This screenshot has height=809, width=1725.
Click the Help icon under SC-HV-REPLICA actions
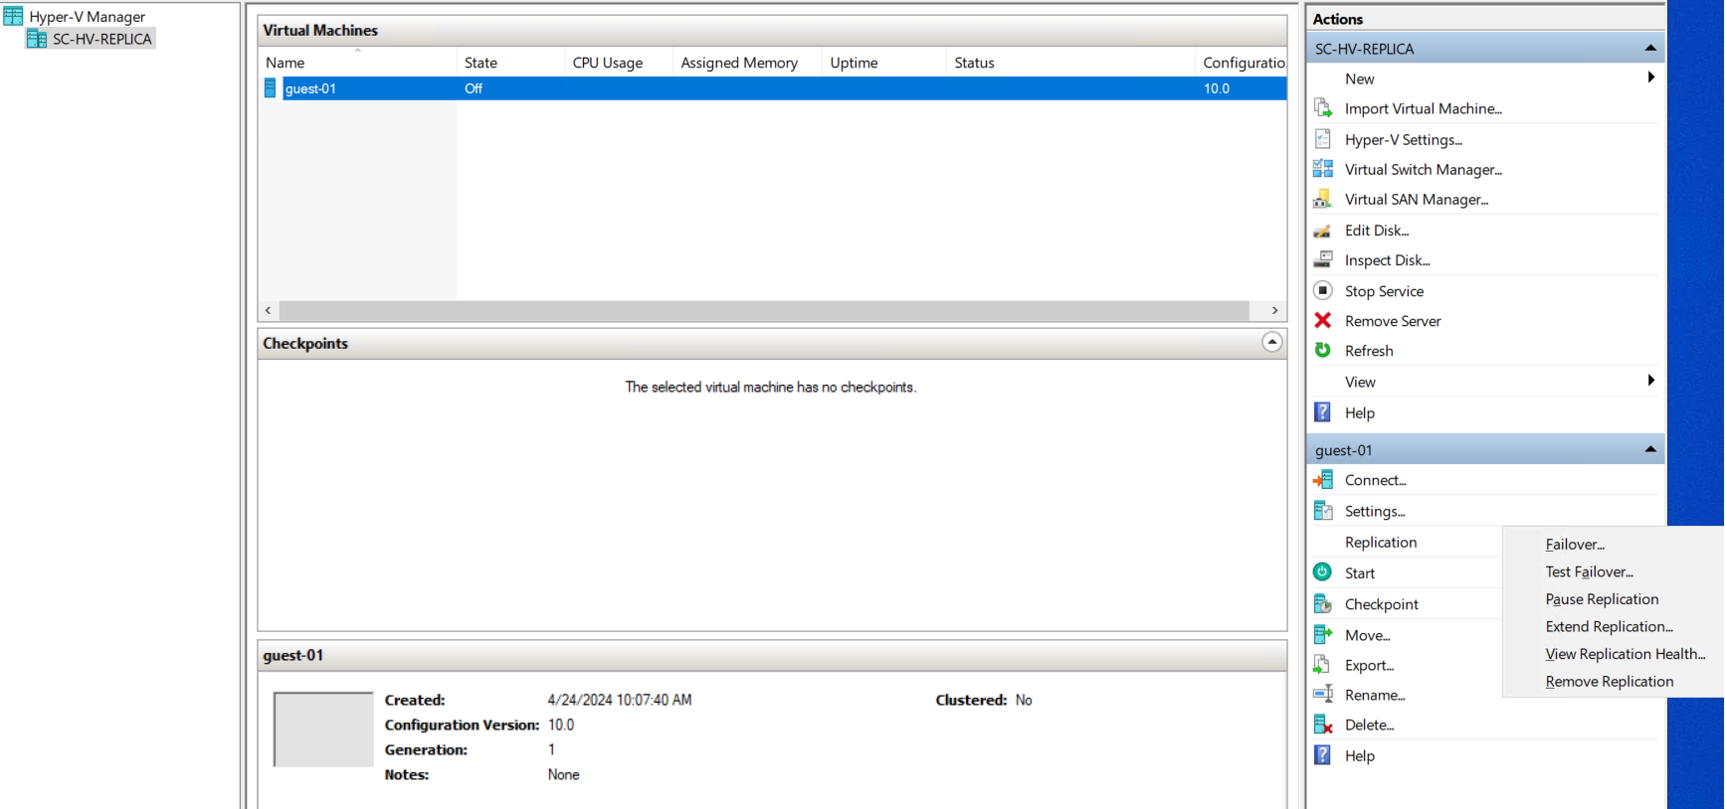pos(1323,411)
